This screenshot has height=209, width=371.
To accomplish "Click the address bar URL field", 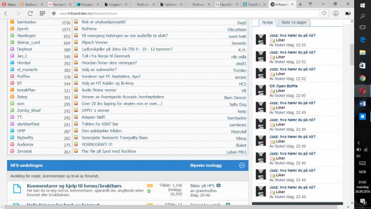I will click(x=185, y=13).
